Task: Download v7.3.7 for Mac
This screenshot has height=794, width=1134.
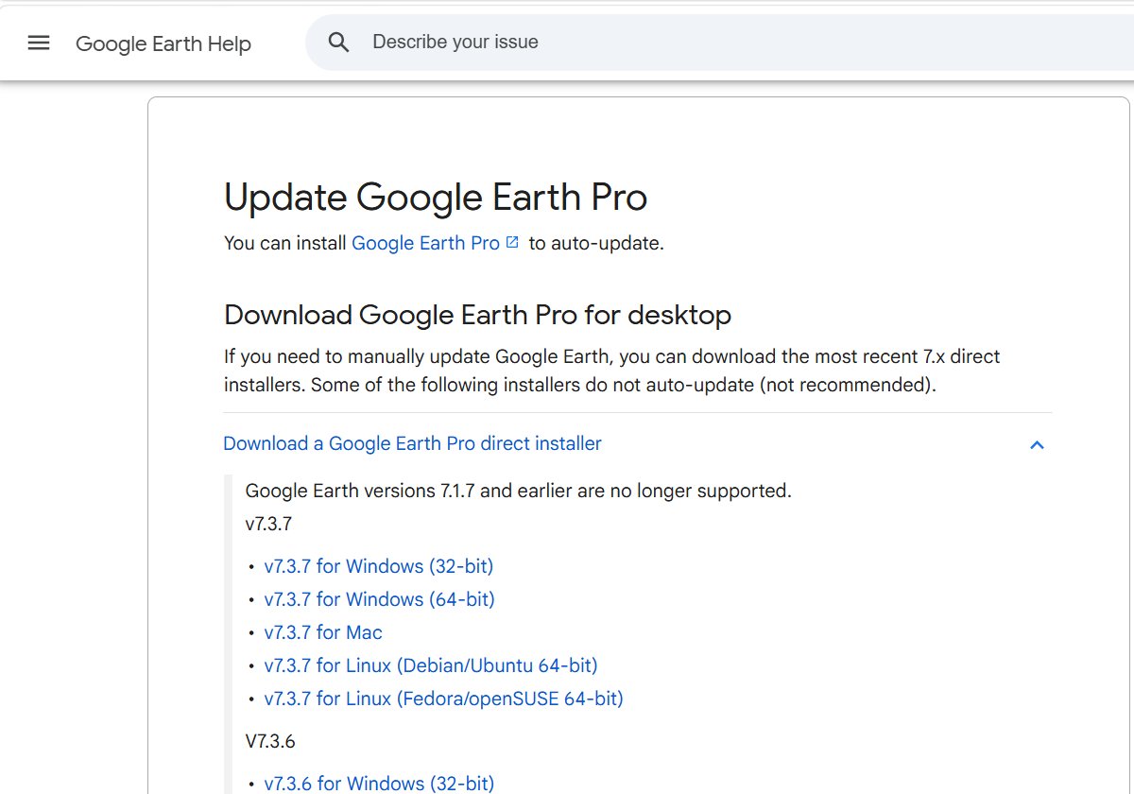Action: (323, 632)
